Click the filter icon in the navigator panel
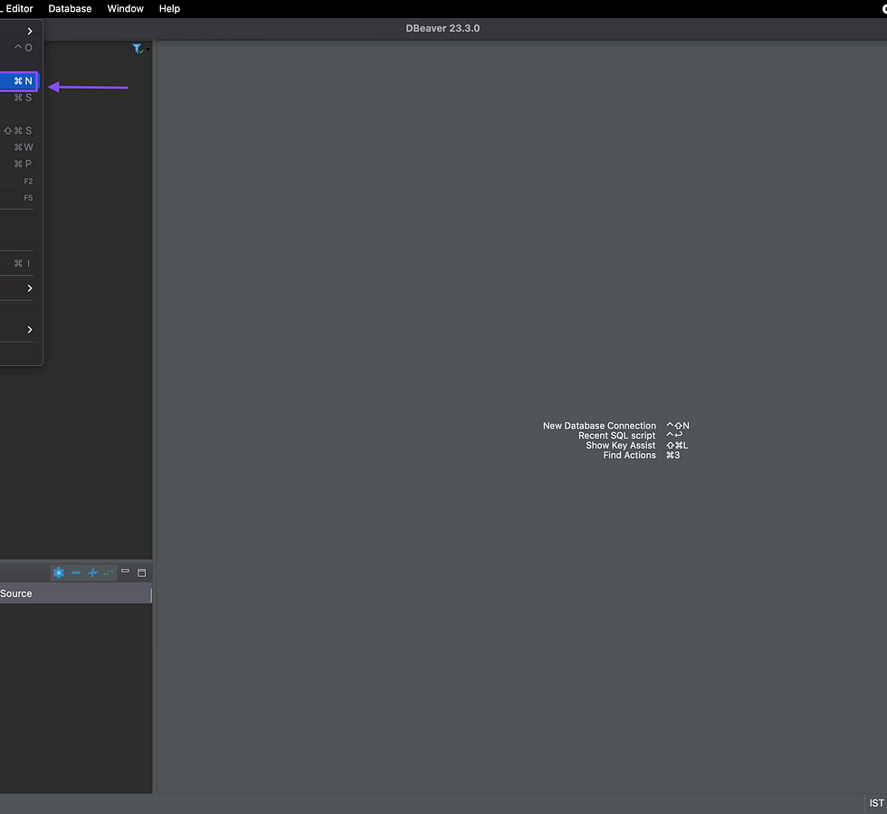Screen dimensions: 887x814 [x=138, y=49]
